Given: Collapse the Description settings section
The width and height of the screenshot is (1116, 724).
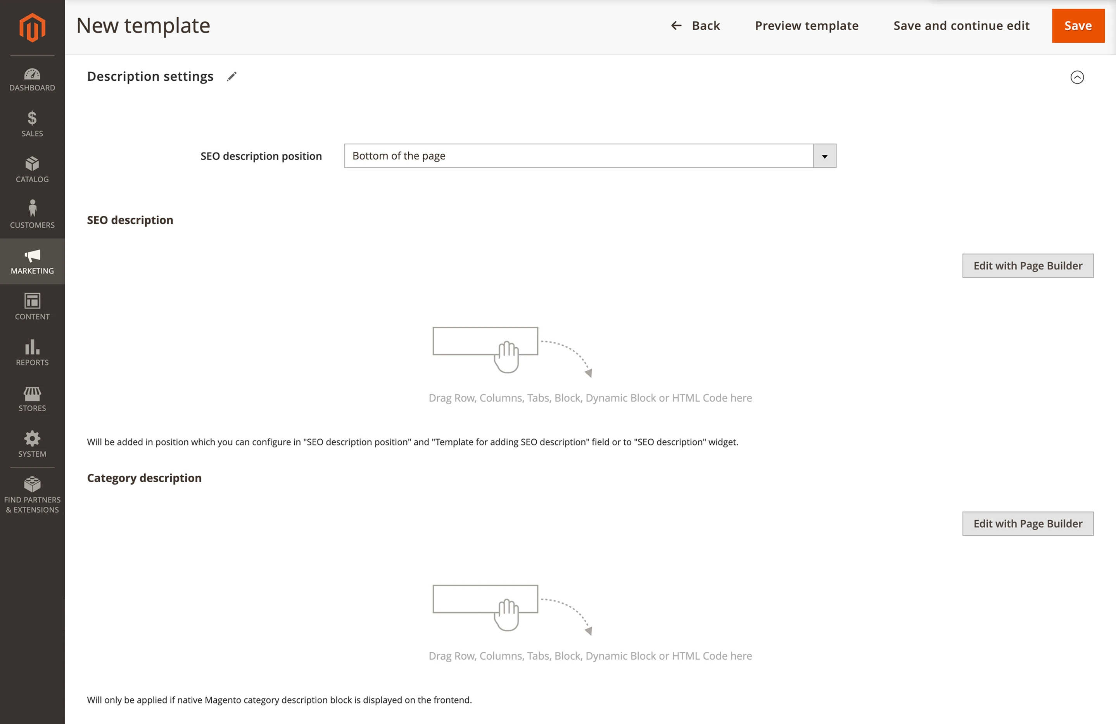Looking at the screenshot, I should tap(1077, 77).
